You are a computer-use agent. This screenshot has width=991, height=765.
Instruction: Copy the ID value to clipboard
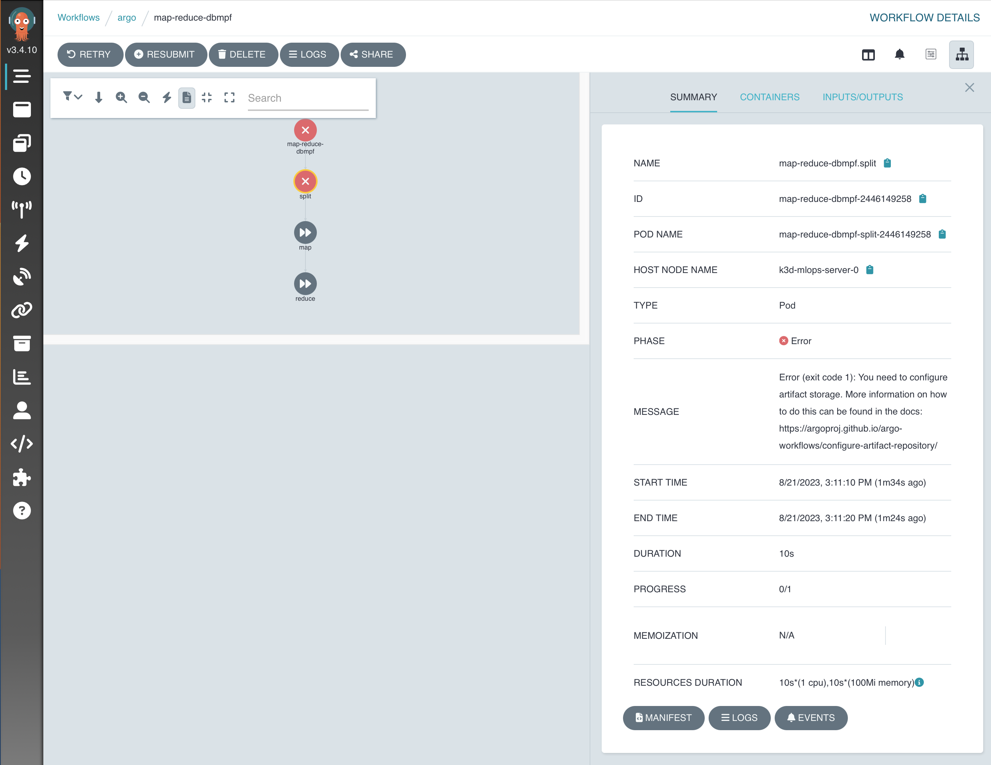tap(922, 199)
